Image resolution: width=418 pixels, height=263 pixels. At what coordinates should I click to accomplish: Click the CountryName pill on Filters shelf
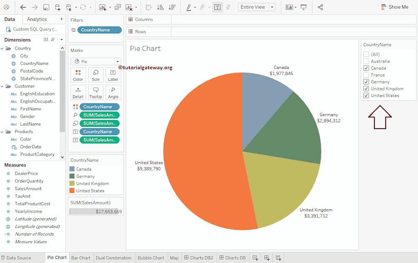point(99,30)
